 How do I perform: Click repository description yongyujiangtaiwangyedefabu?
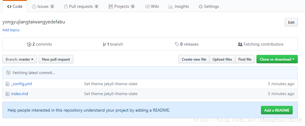pos(34,22)
